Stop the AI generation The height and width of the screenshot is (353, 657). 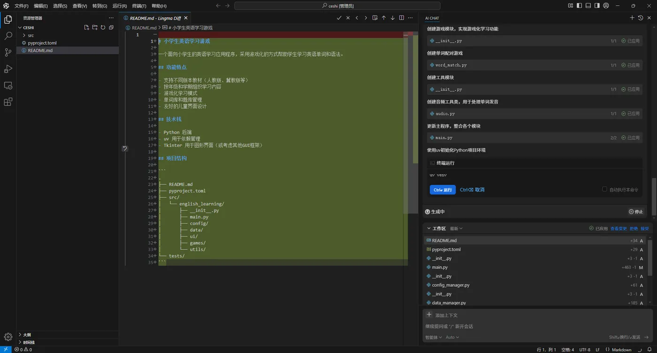[x=636, y=212]
